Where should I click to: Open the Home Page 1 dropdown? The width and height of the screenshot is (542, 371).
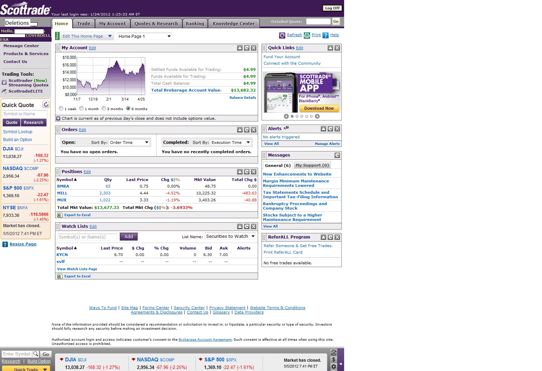[145, 36]
